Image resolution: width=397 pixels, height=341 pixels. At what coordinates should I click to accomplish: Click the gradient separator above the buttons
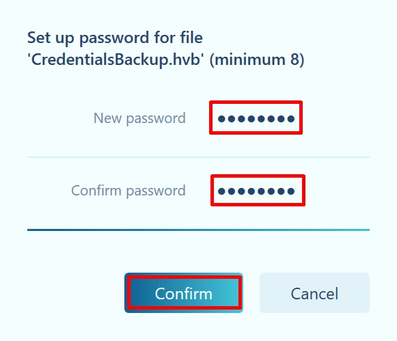click(198, 230)
